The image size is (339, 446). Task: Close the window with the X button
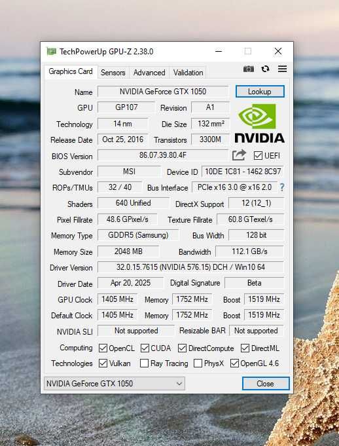[x=278, y=51]
